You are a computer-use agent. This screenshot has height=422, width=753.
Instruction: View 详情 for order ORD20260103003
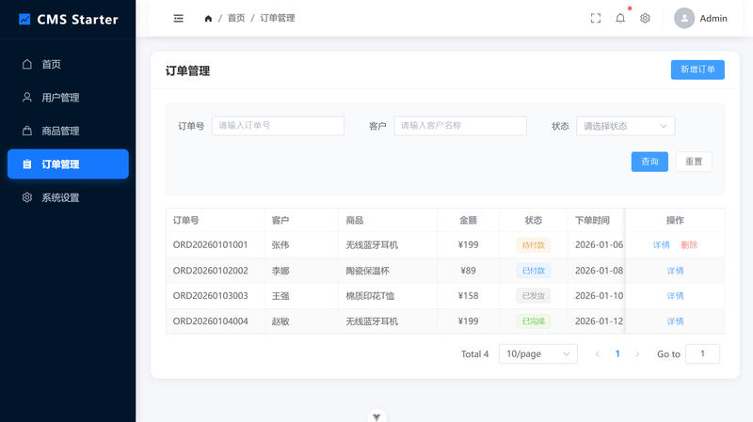tap(675, 296)
